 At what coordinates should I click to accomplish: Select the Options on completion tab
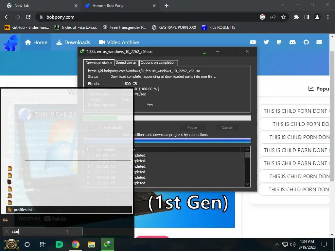tap(158, 62)
